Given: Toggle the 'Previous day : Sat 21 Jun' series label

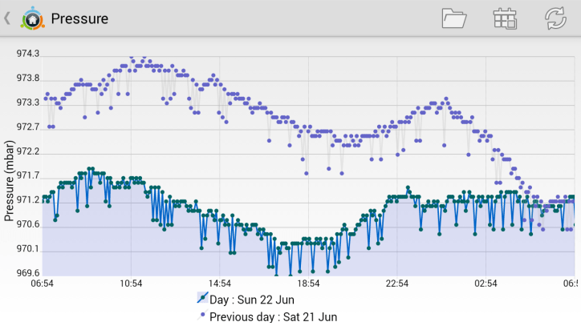Looking at the screenshot, I should (273, 316).
